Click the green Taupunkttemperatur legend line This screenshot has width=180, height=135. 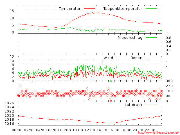[x=151, y=9]
